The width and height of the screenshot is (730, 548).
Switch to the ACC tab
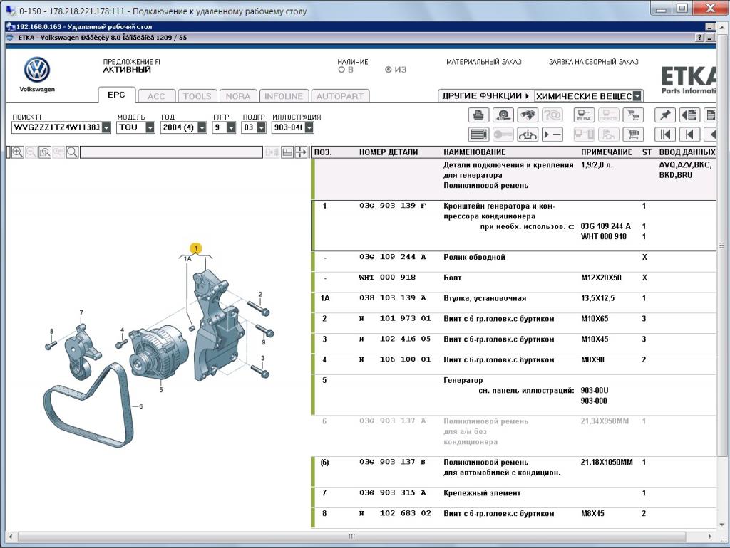point(156,96)
